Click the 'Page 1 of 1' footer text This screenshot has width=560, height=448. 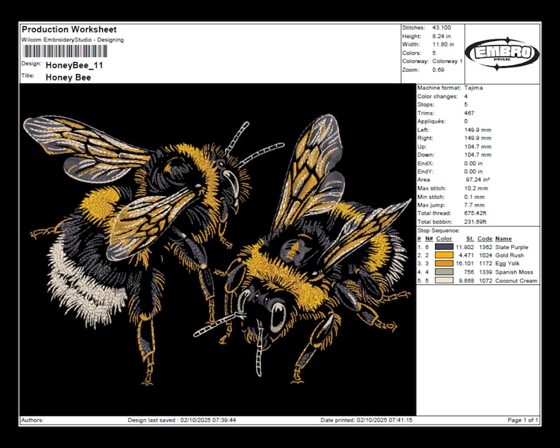click(523, 420)
